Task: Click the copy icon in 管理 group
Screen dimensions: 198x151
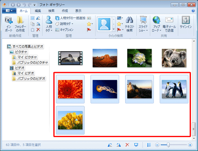Action: [32, 24]
